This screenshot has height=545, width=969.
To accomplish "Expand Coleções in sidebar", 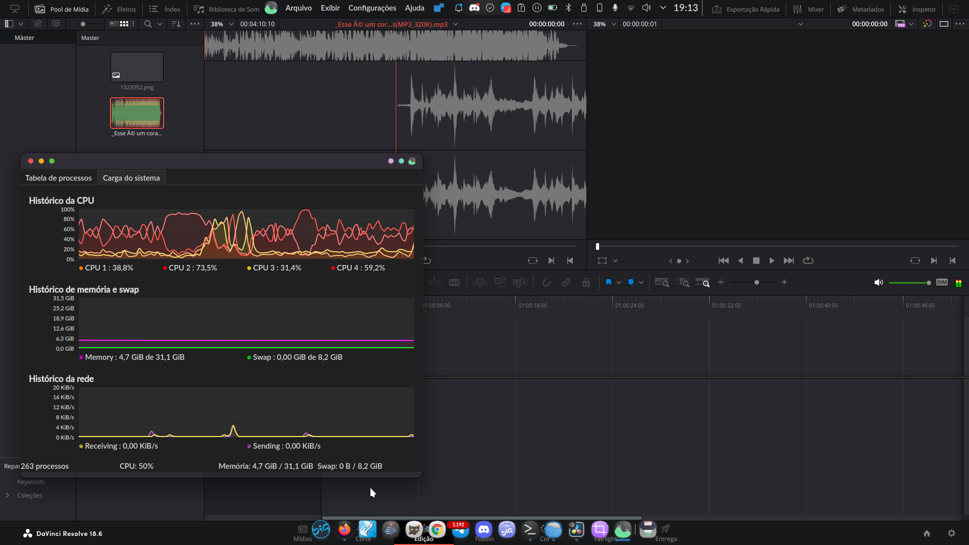I will [x=8, y=496].
